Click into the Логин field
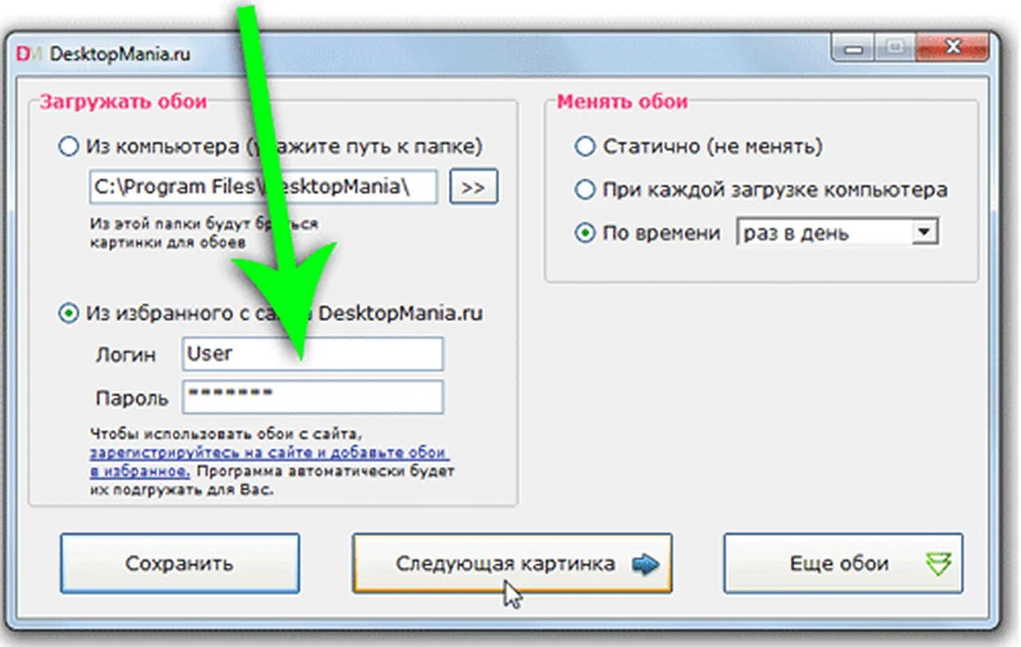1021x647 pixels. click(x=313, y=354)
